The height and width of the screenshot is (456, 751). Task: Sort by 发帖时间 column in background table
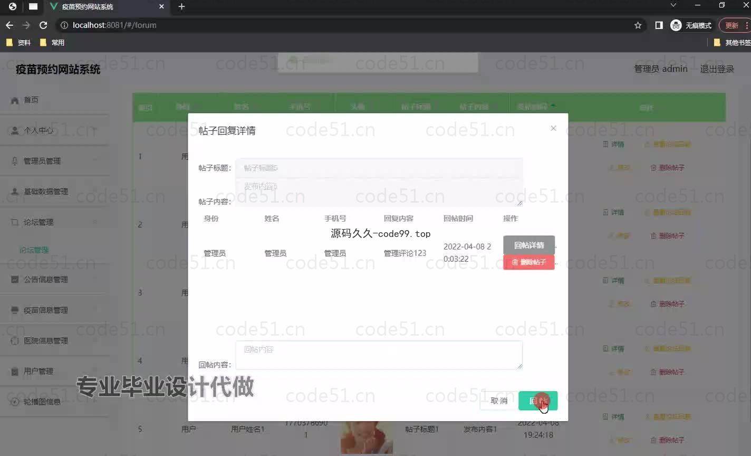[x=536, y=107]
